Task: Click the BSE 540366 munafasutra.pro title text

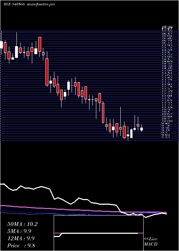Action: click(x=29, y=4)
